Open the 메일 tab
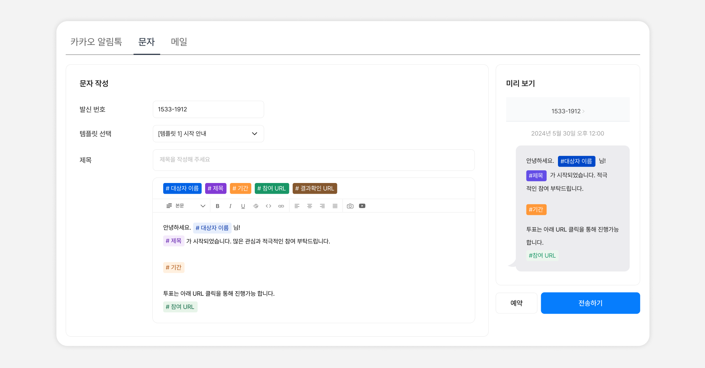The image size is (705, 368). click(x=179, y=42)
